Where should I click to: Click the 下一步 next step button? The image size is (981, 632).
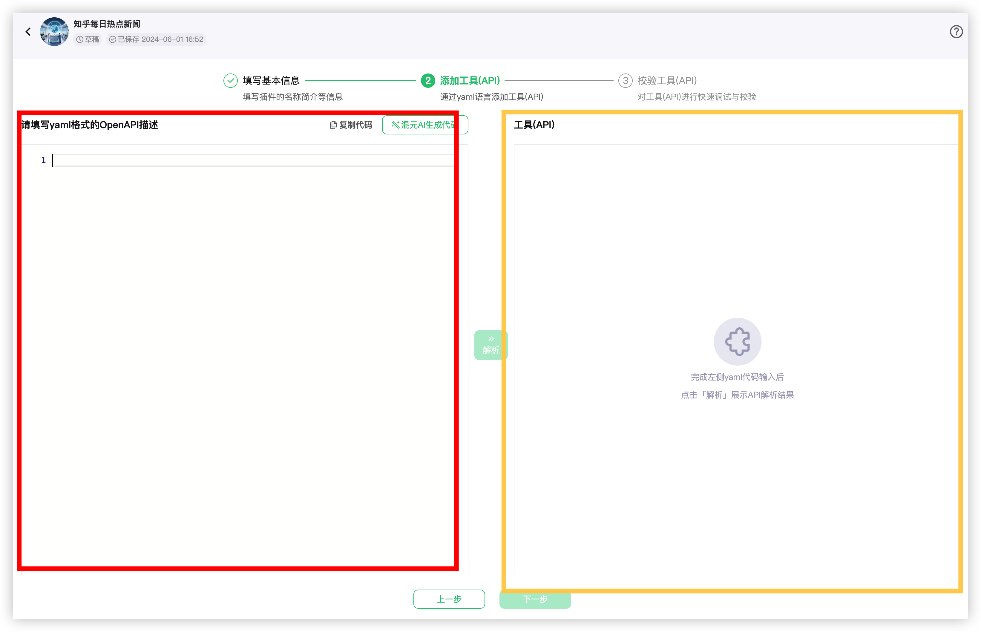[535, 599]
